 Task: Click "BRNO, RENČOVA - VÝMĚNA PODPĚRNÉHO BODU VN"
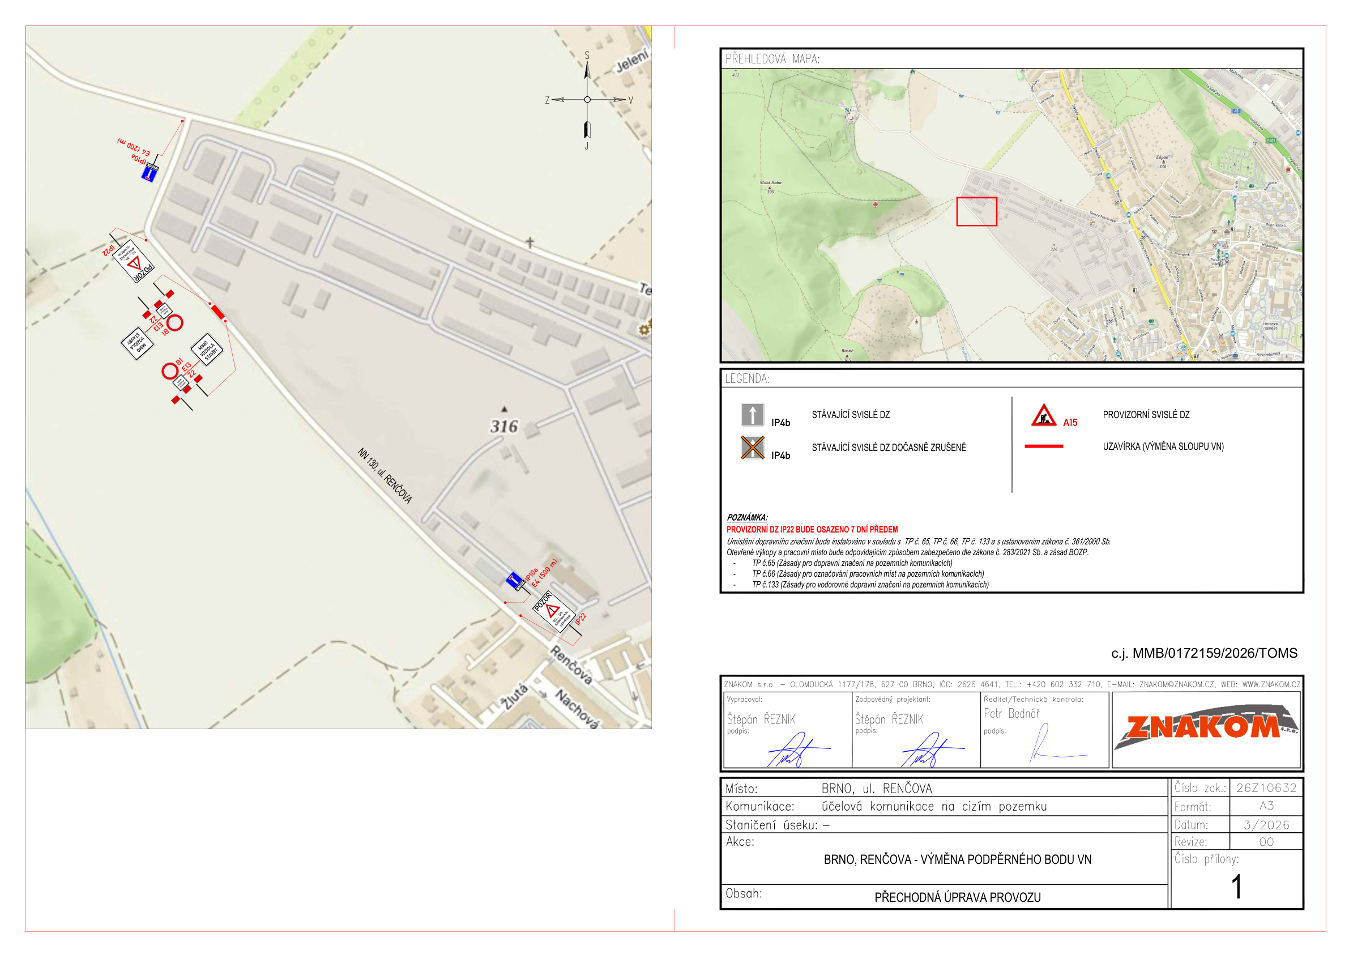click(957, 860)
